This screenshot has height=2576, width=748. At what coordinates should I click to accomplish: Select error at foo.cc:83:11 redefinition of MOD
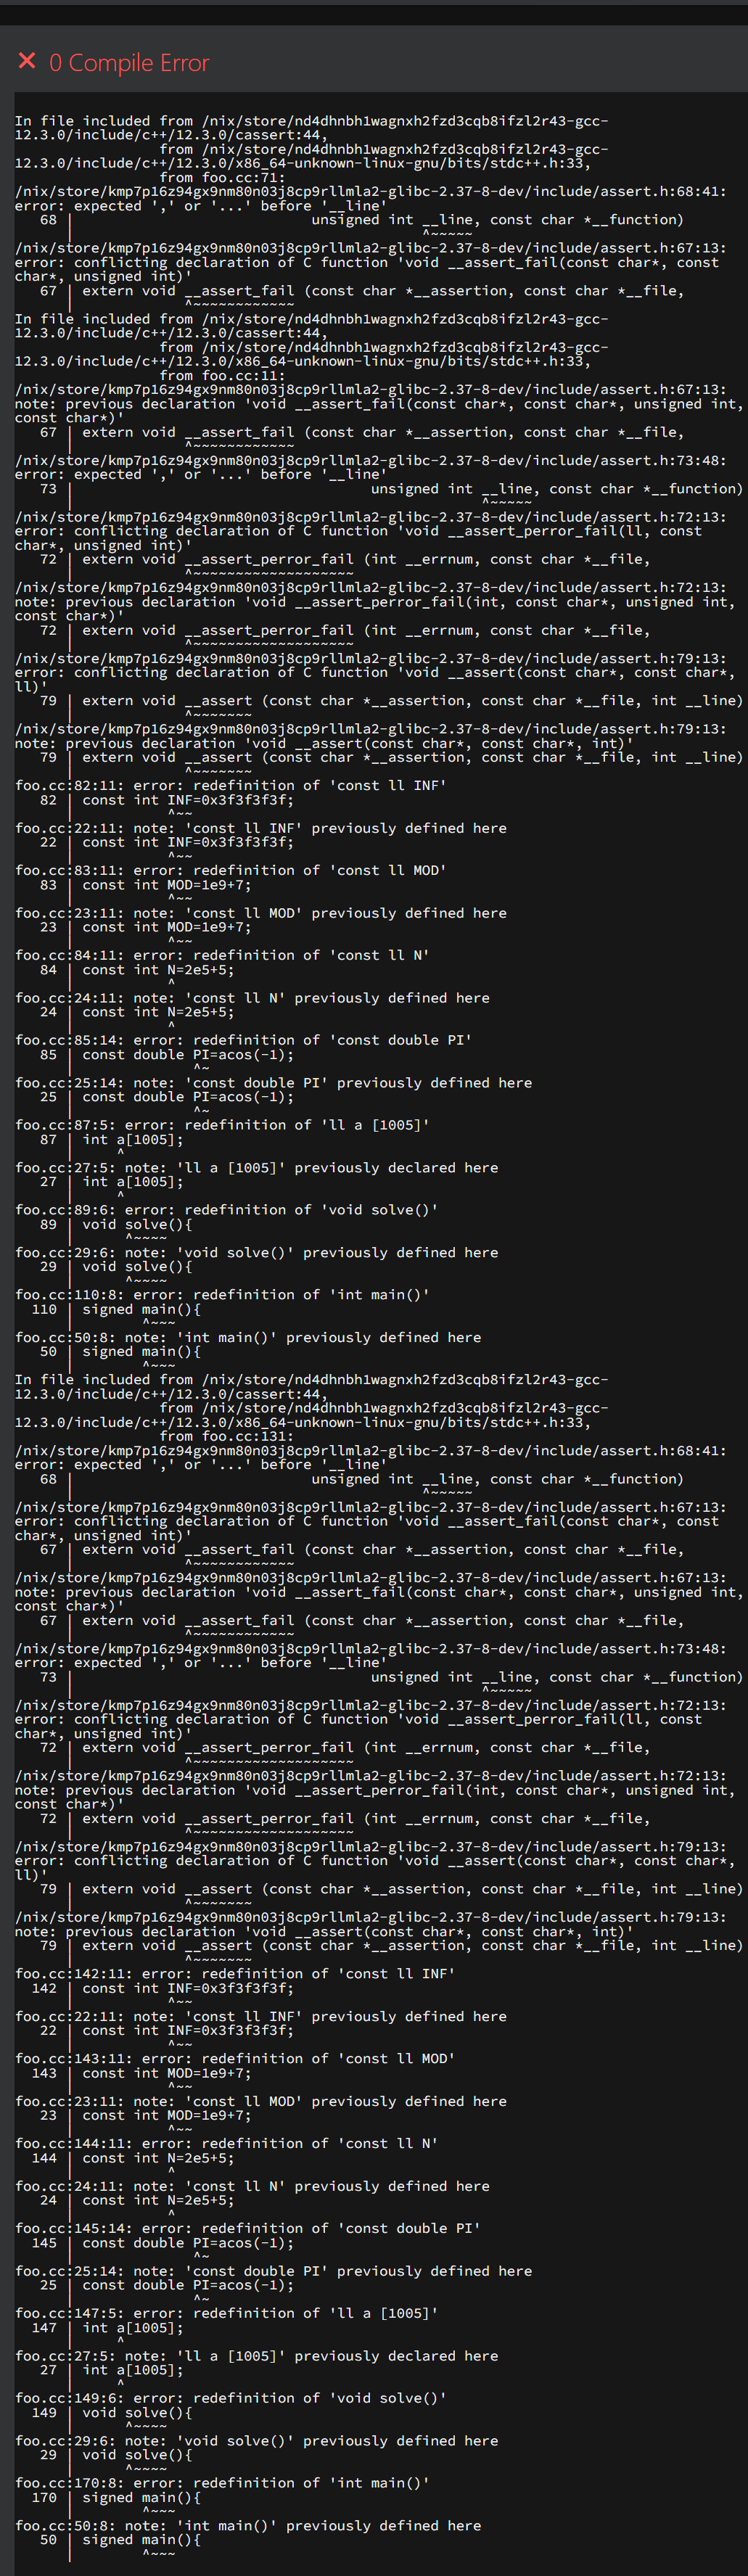point(231,870)
